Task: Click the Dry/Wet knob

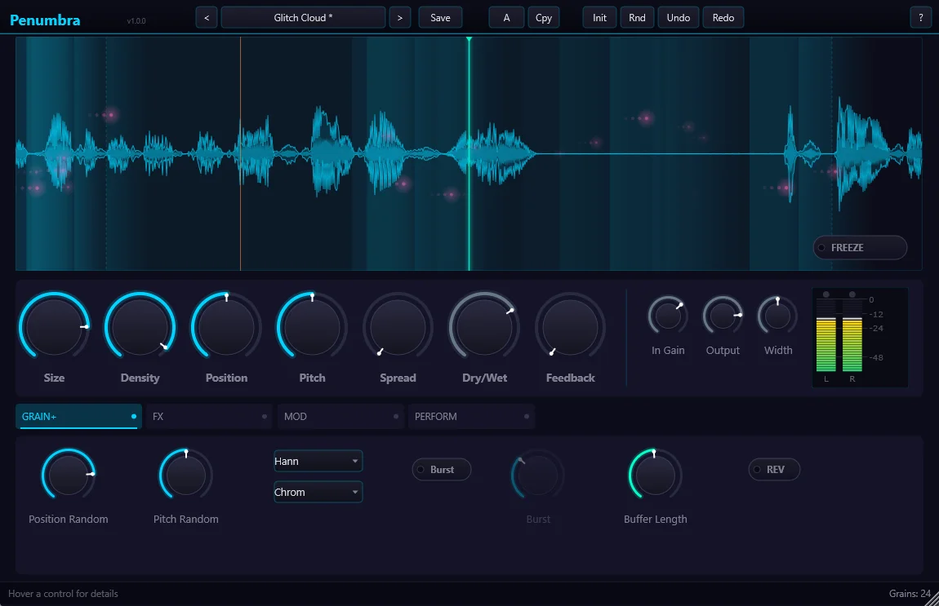Action: coord(484,327)
